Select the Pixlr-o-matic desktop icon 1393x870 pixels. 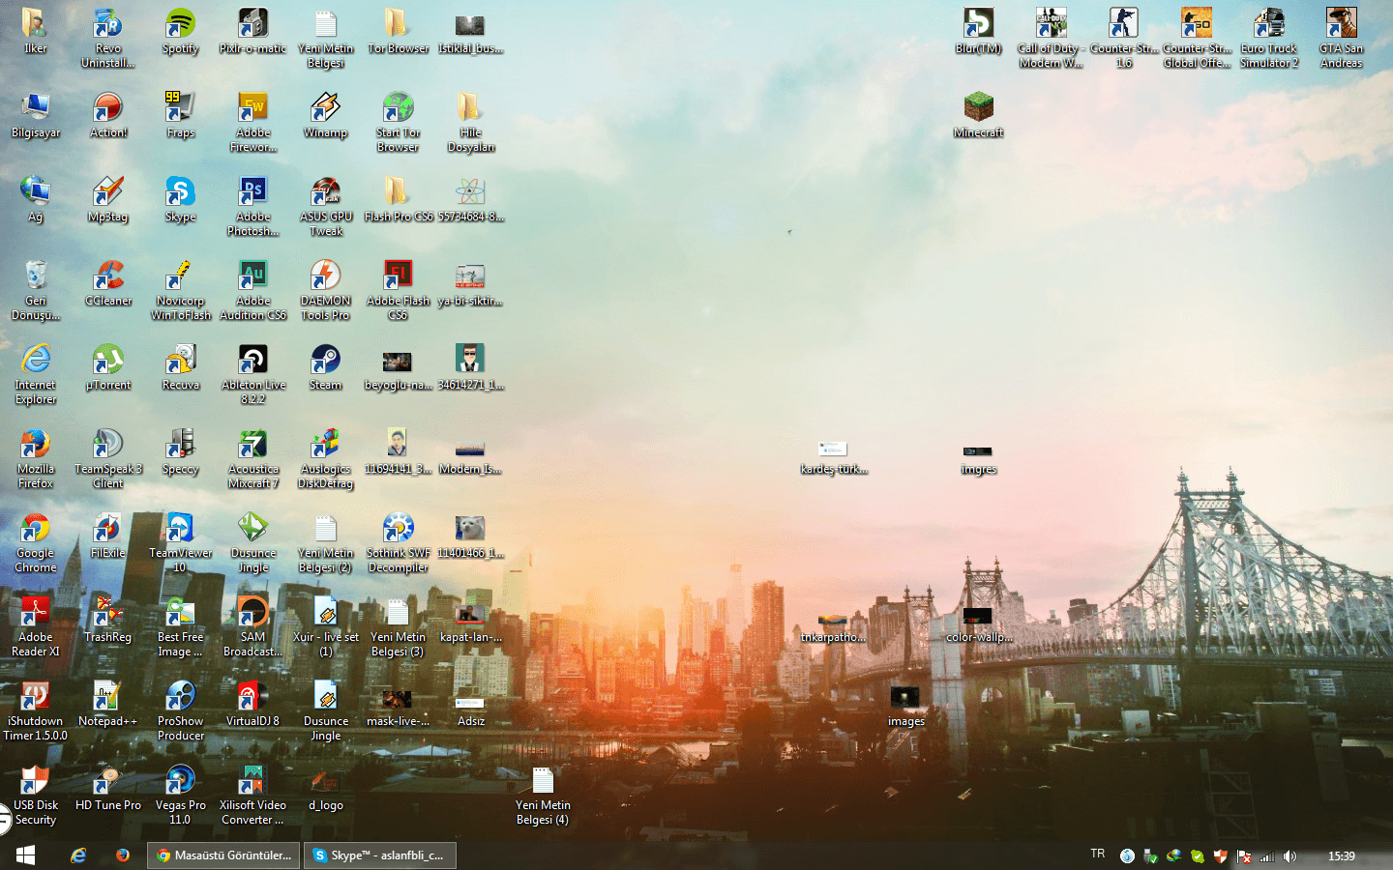(x=252, y=32)
